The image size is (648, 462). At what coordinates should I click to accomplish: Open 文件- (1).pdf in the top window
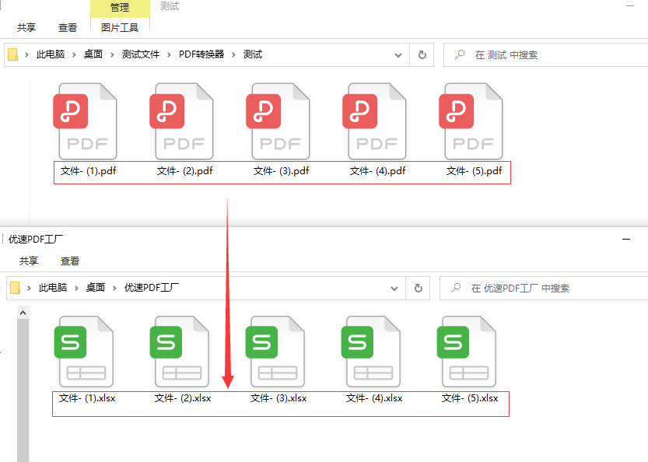[x=86, y=121]
